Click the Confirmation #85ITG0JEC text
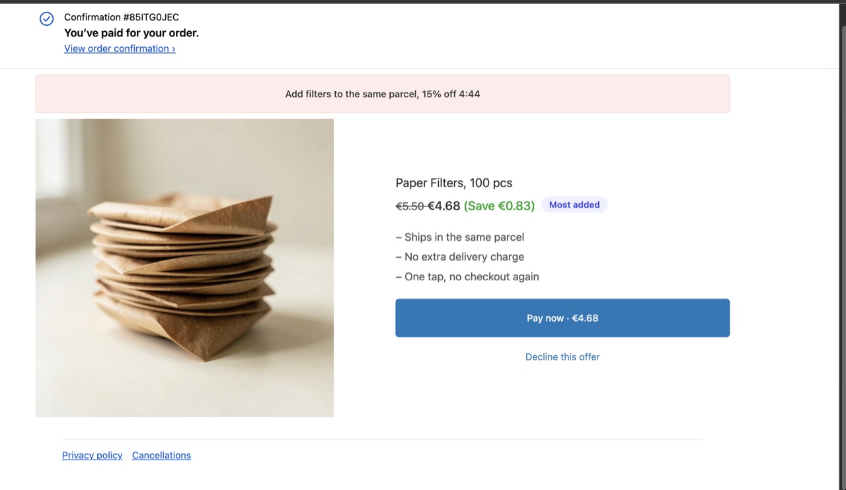Screen dimensions: 846x490 point(122,17)
